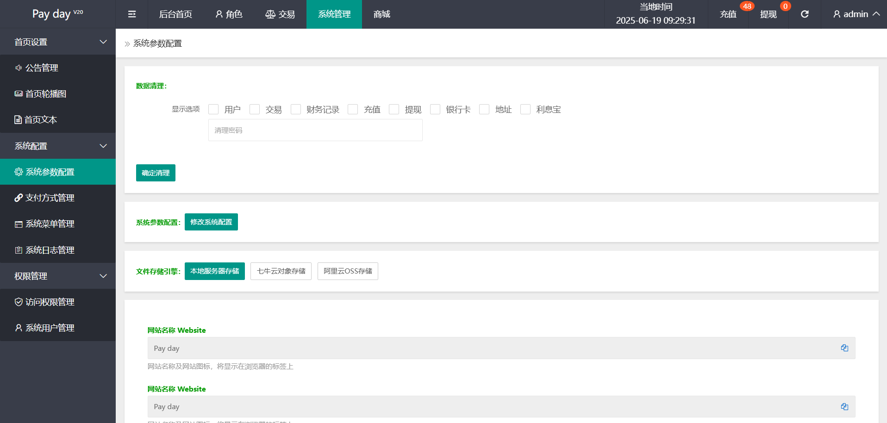
Task: Select 七牛云对象存储 storage engine
Action: [x=281, y=271]
